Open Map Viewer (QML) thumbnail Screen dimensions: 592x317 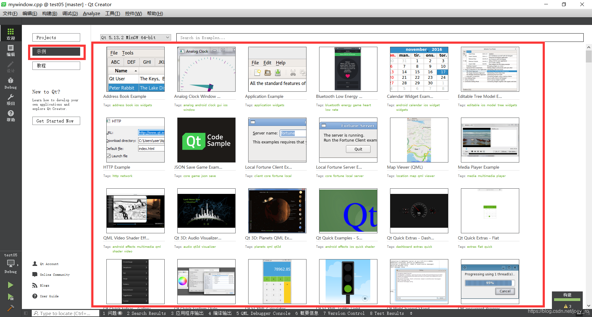(x=419, y=140)
